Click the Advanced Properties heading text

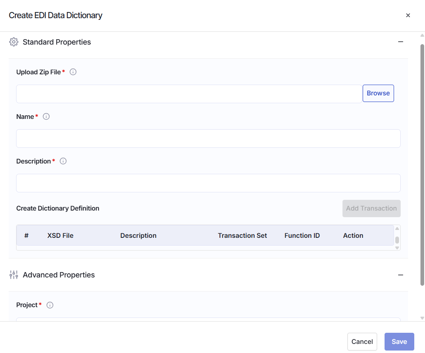pos(59,275)
